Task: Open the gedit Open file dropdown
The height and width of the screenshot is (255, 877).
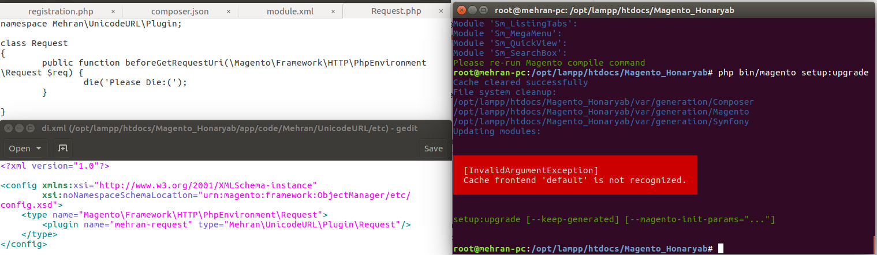Action: click(25, 149)
